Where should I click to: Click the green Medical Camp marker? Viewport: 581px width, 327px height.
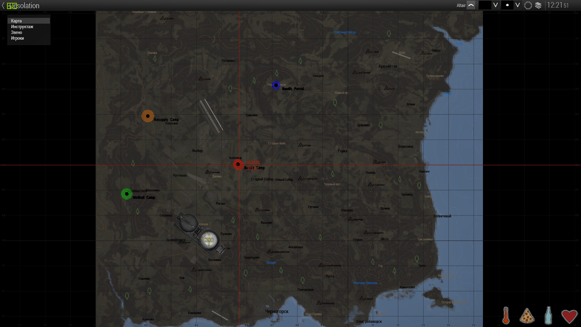(x=127, y=194)
